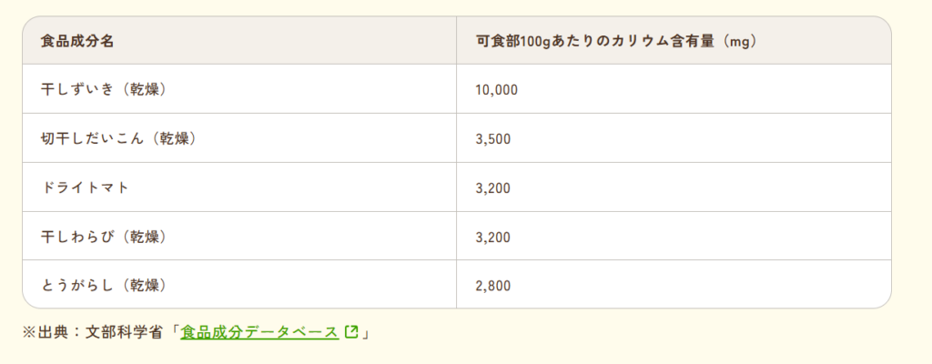Click the （mg） unit in header

coord(737,41)
